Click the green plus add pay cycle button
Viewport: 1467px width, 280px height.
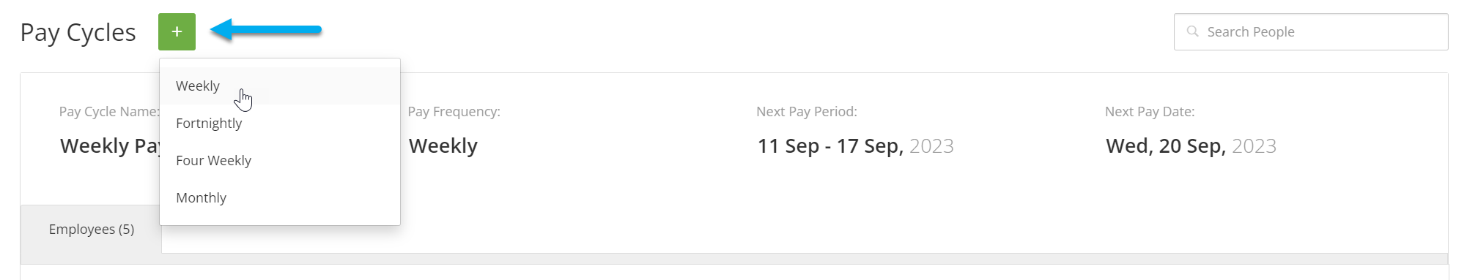click(x=177, y=31)
